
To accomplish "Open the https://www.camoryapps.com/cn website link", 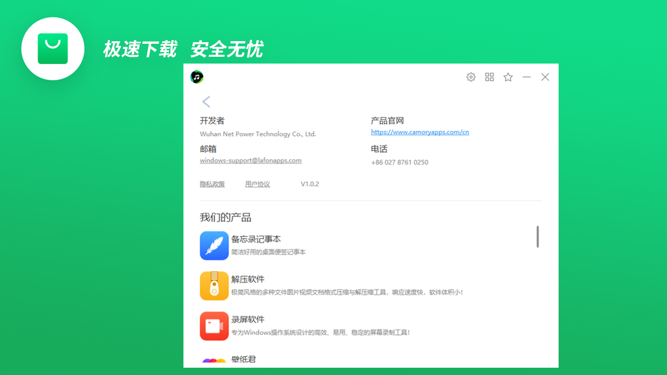I will (x=419, y=132).
